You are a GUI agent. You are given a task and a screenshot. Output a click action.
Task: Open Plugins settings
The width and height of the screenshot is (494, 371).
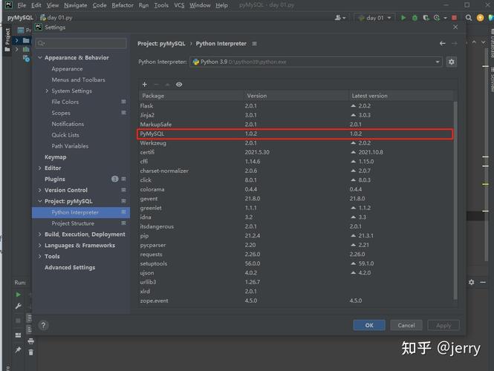click(55, 179)
